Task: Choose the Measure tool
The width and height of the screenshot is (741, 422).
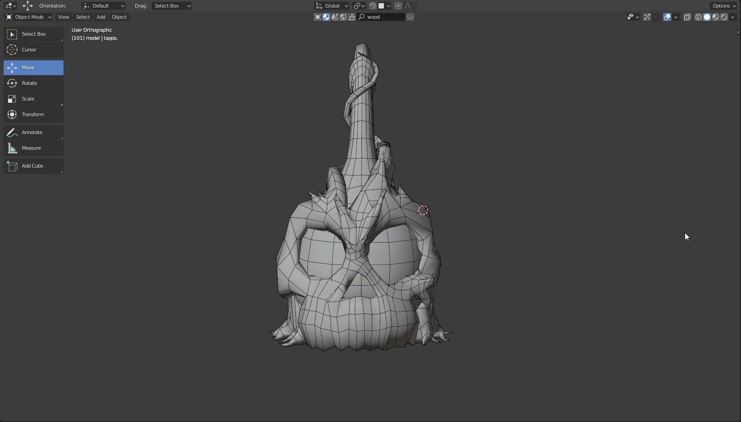Action: coord(34,148)
